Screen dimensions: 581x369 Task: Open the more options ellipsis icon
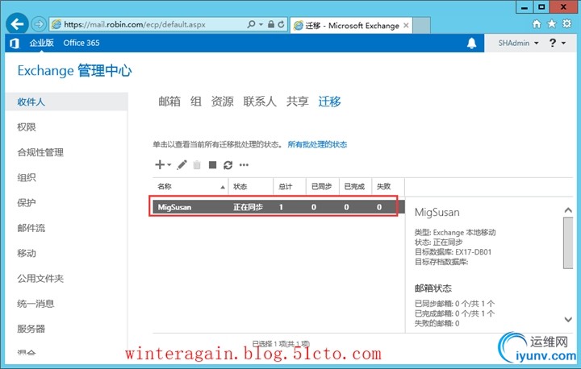coord(244,165)
